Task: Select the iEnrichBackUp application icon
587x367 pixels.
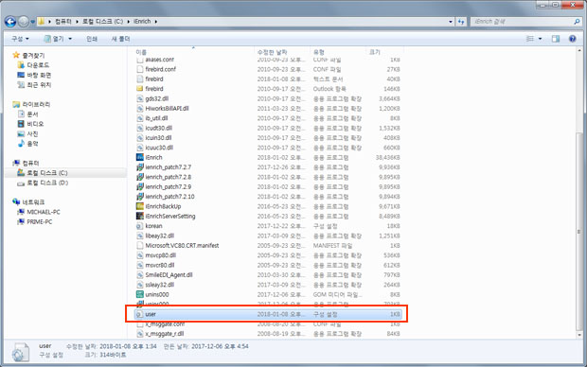Action: (x=139, y=206)
